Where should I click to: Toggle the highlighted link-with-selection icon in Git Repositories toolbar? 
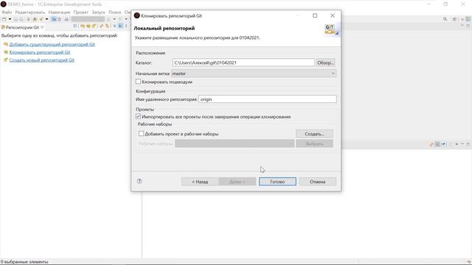[x=120, y=26]
